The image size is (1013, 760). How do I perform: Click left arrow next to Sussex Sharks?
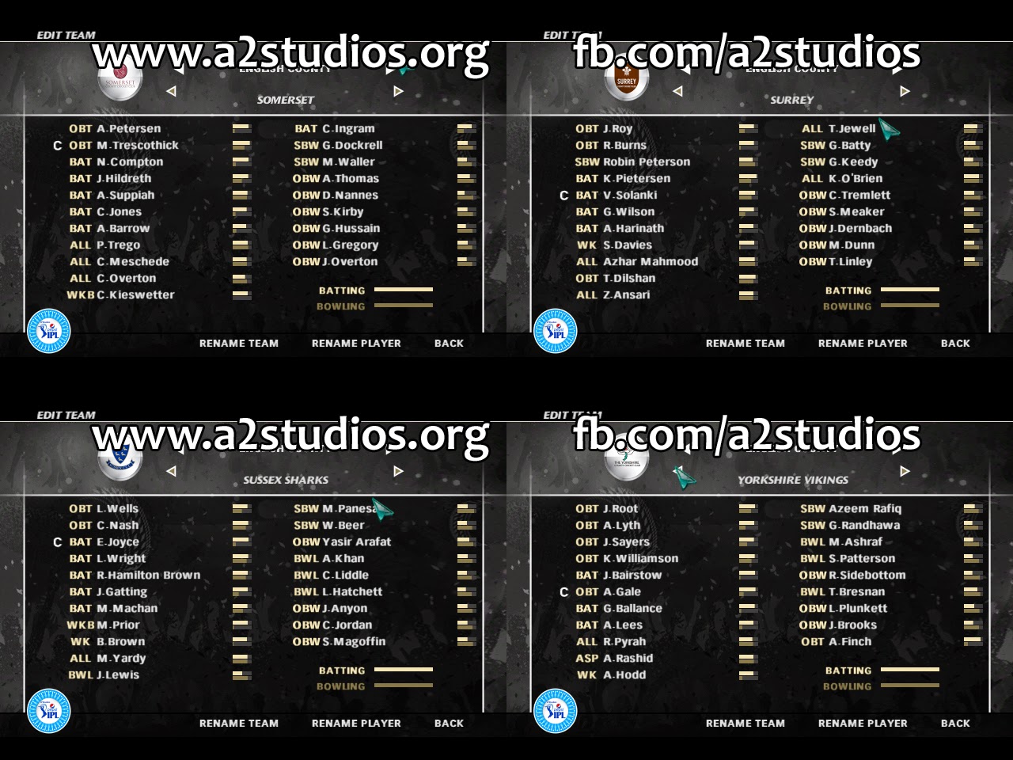pyautogui.click(x=171, y=471)
